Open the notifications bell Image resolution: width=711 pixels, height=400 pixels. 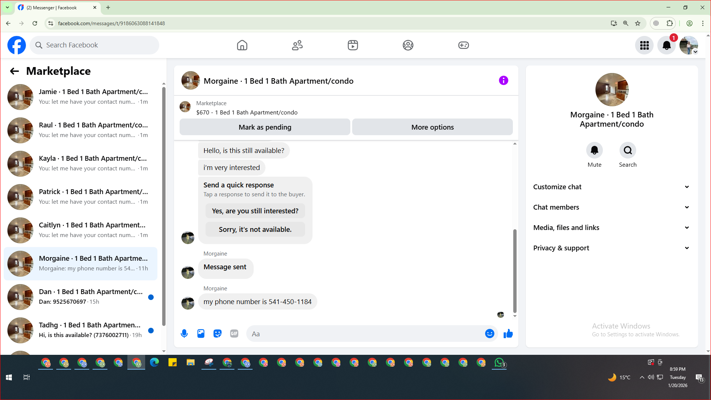[667, 45]
